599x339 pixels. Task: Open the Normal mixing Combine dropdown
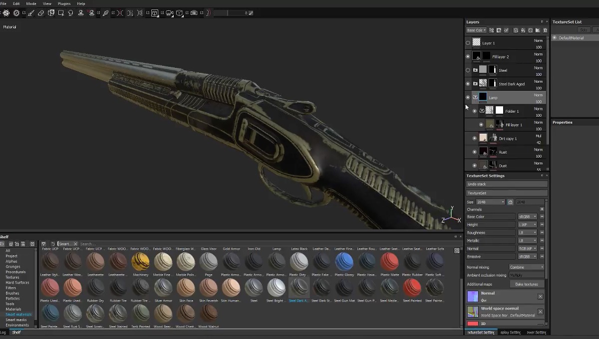point(527,267)
